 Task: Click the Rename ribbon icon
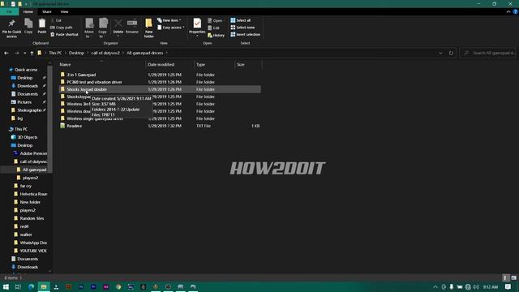pyautogui.click(x=132, y=26)
